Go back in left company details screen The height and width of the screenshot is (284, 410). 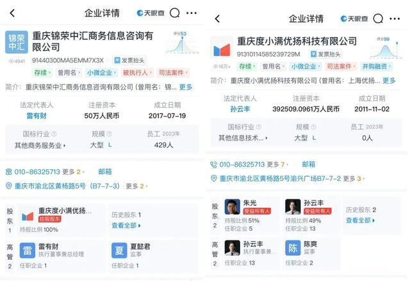(x=12, y=13)
